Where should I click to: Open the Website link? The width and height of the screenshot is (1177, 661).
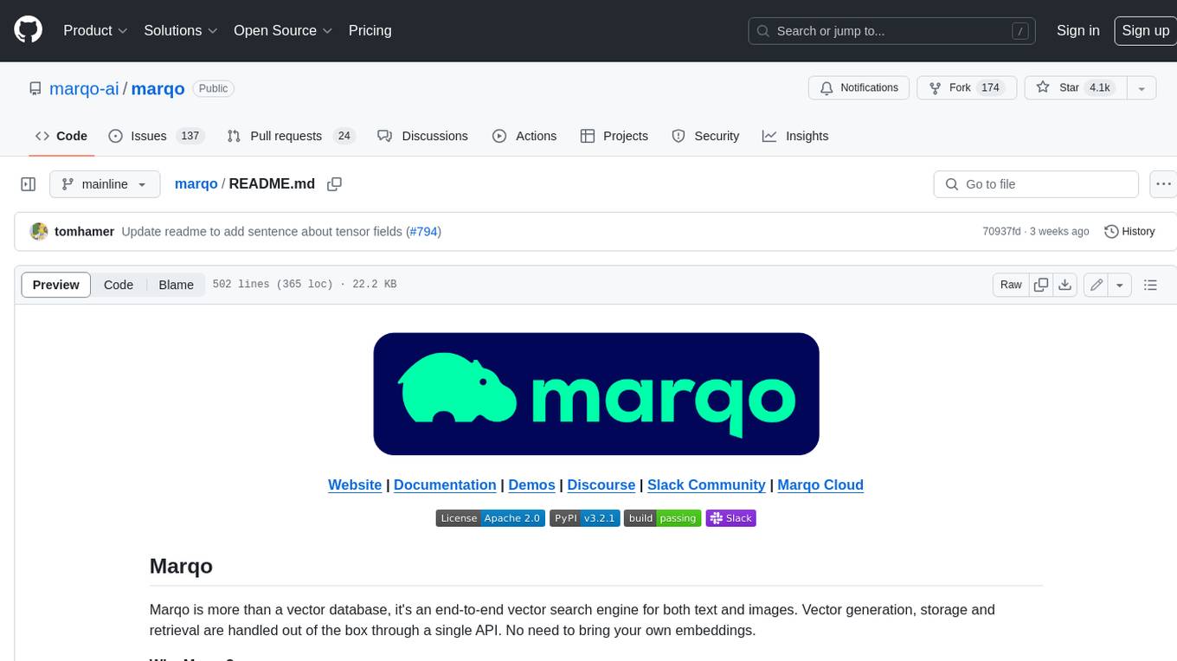(355, 485)
